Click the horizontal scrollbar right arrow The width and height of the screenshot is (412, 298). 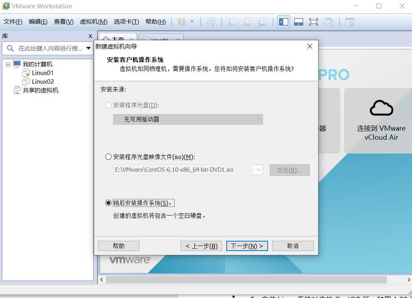[x=409, y=279]
